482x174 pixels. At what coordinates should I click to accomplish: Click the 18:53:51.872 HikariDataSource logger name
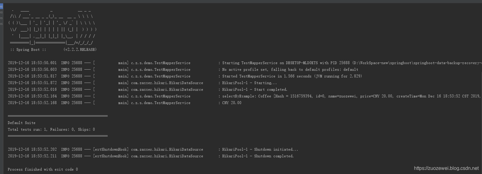(167, 83)
